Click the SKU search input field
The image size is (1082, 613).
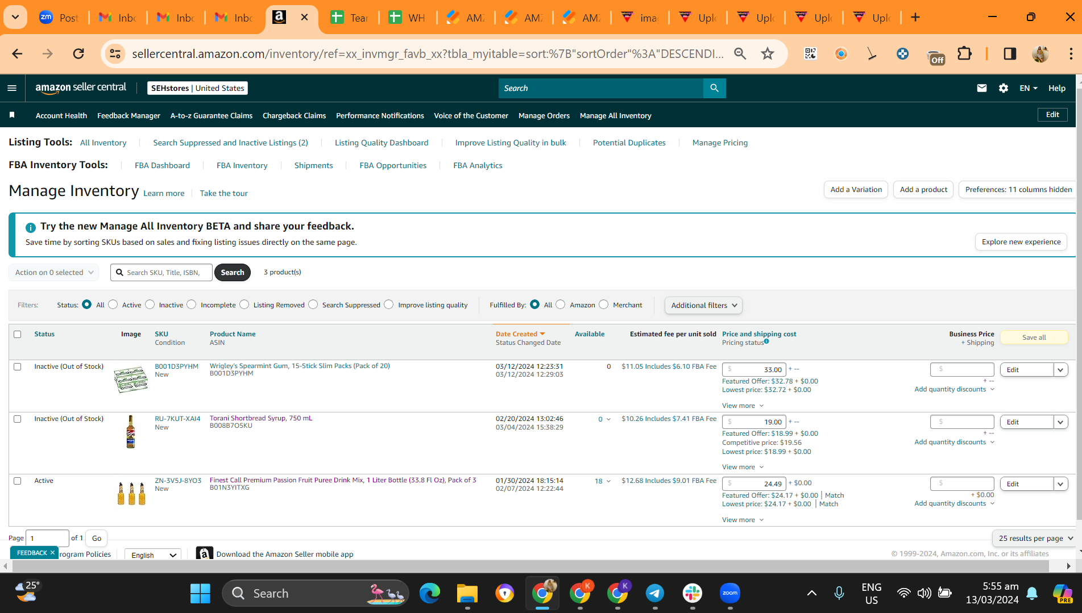(x=161, y=273)
